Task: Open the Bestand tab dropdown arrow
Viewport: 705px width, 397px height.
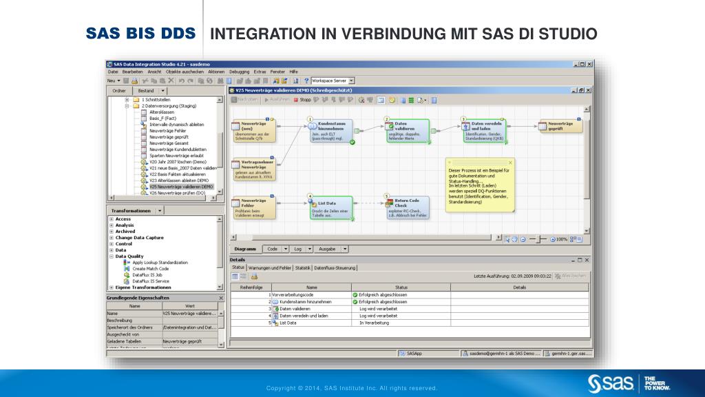Action: coord(162,91)
